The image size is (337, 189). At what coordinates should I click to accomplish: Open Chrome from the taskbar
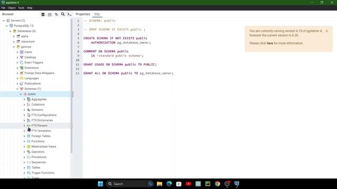[217, 184]
